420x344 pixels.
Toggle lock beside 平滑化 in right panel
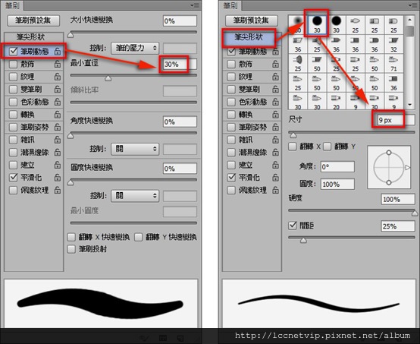coord(275,178)
